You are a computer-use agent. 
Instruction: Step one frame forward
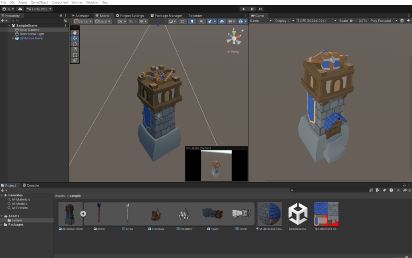point(260,9)
